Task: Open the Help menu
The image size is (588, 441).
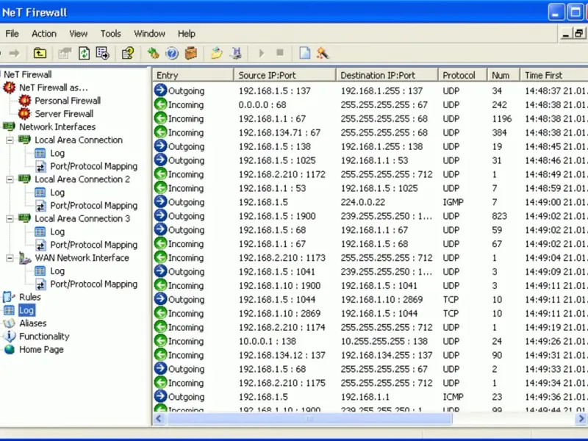Action: 187,34
